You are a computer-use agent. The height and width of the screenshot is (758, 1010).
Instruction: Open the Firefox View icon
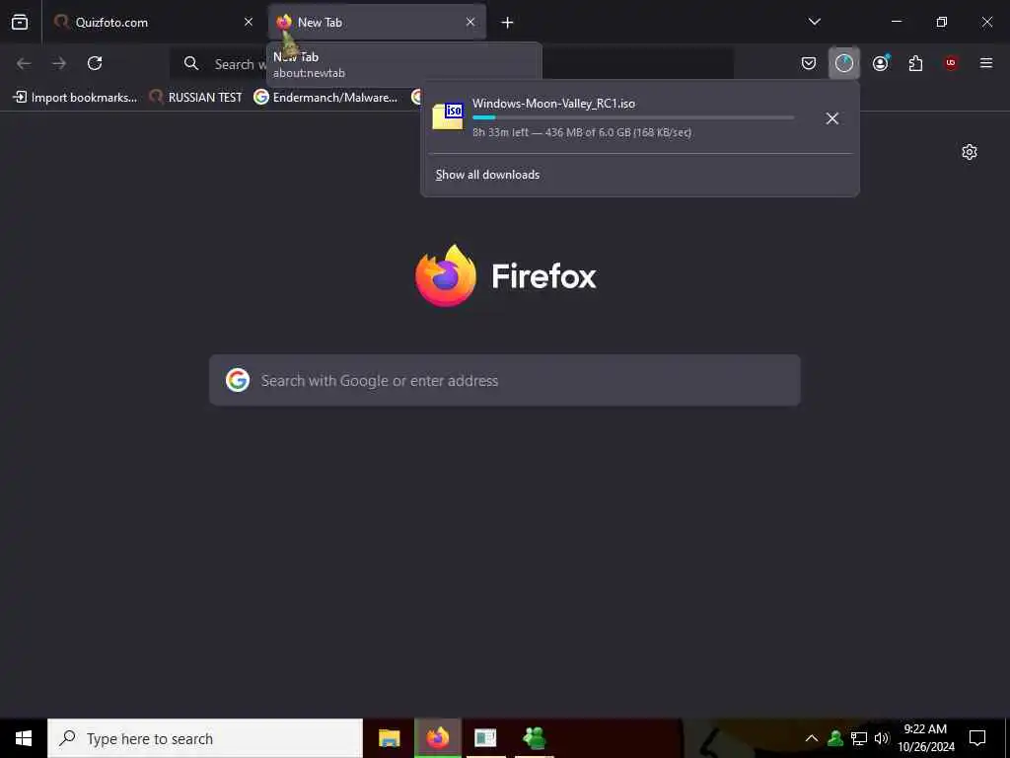click(x=20, y=22)
